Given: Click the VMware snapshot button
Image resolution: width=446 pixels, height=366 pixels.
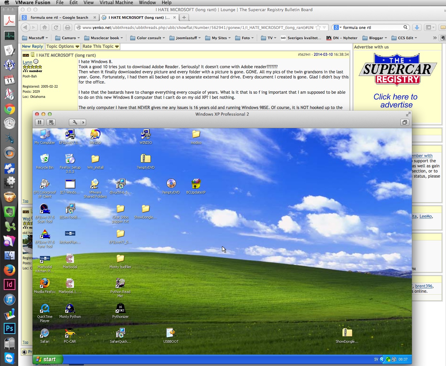Looking at the screenshot, I should (x=51, y=122).
